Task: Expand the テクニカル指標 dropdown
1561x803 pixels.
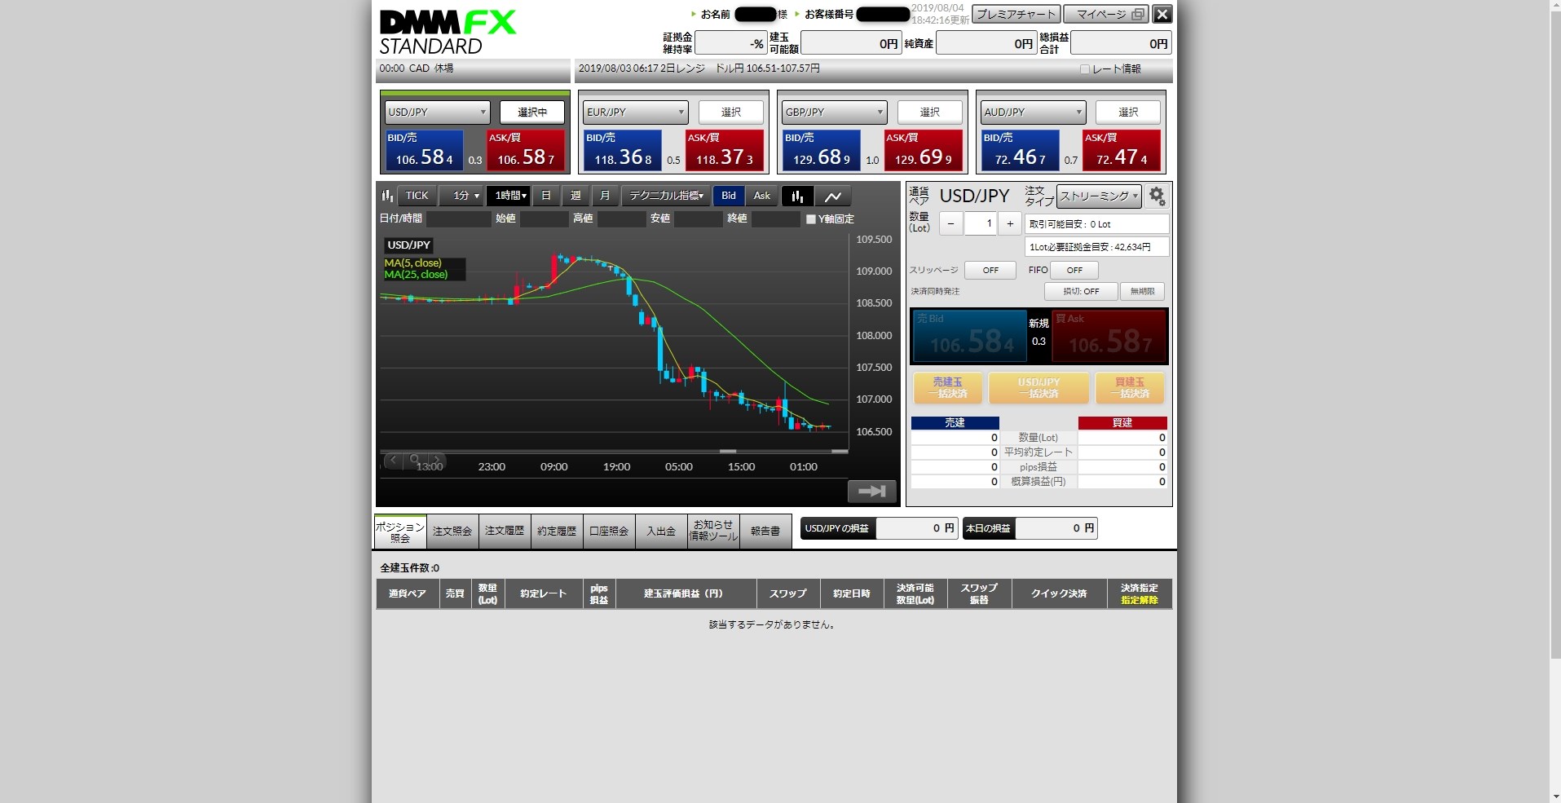Action: [666, 196]
